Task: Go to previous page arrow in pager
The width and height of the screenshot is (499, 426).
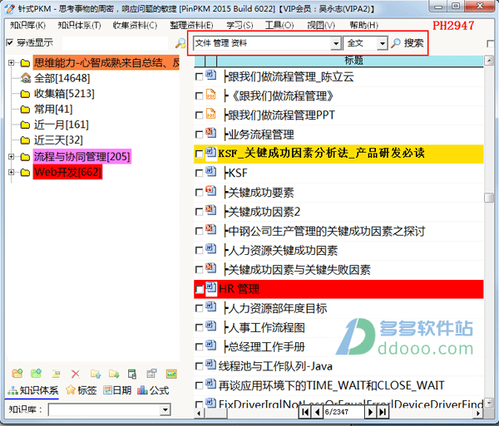Action: click(x=317, y=412)
